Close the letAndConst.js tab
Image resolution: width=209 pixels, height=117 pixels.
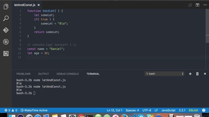tap(39, 5)
